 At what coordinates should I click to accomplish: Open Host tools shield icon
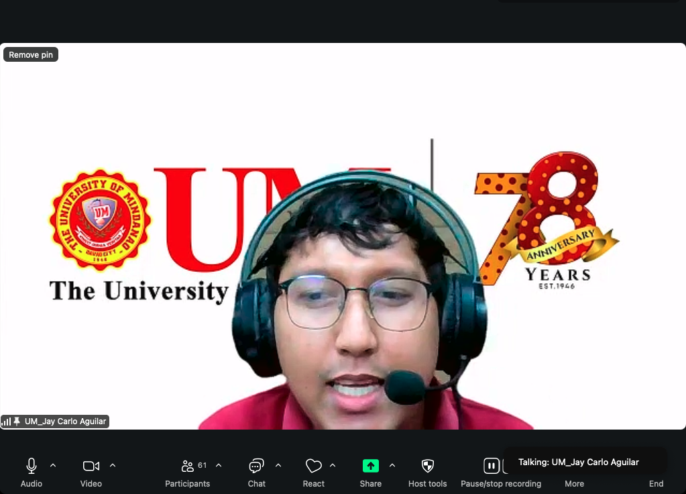pos(427,466)
